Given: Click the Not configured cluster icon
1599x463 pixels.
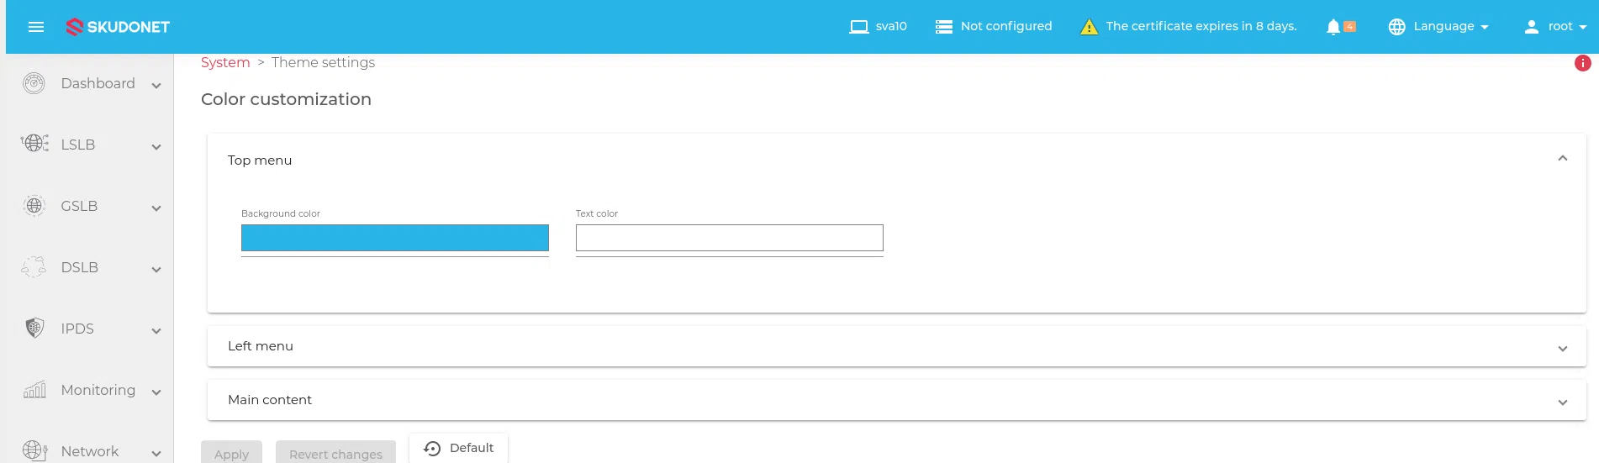Looking at the screenshot, I should [944, 27].
